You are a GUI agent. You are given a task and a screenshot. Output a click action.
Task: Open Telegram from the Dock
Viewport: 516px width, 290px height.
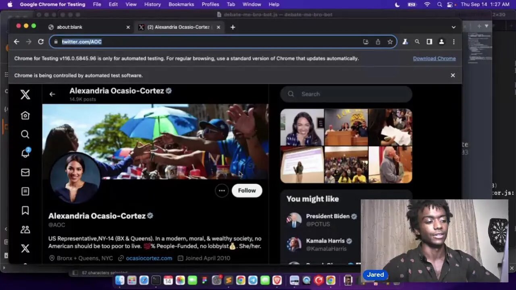pos(253,280)
